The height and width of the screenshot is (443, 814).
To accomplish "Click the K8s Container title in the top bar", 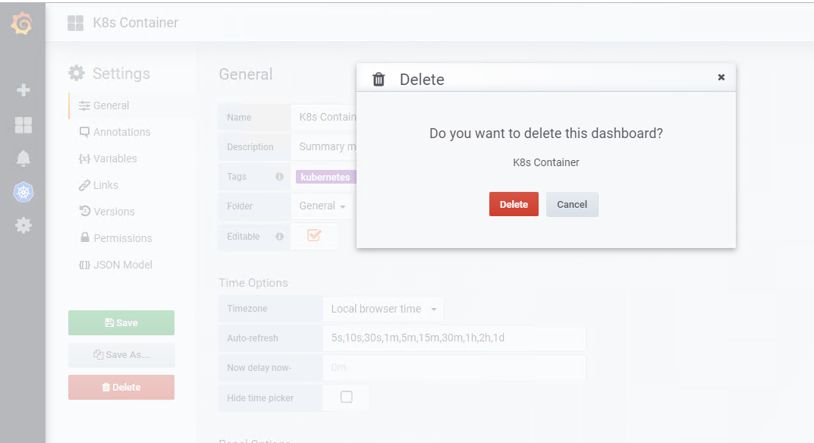I will coord(136,23).
